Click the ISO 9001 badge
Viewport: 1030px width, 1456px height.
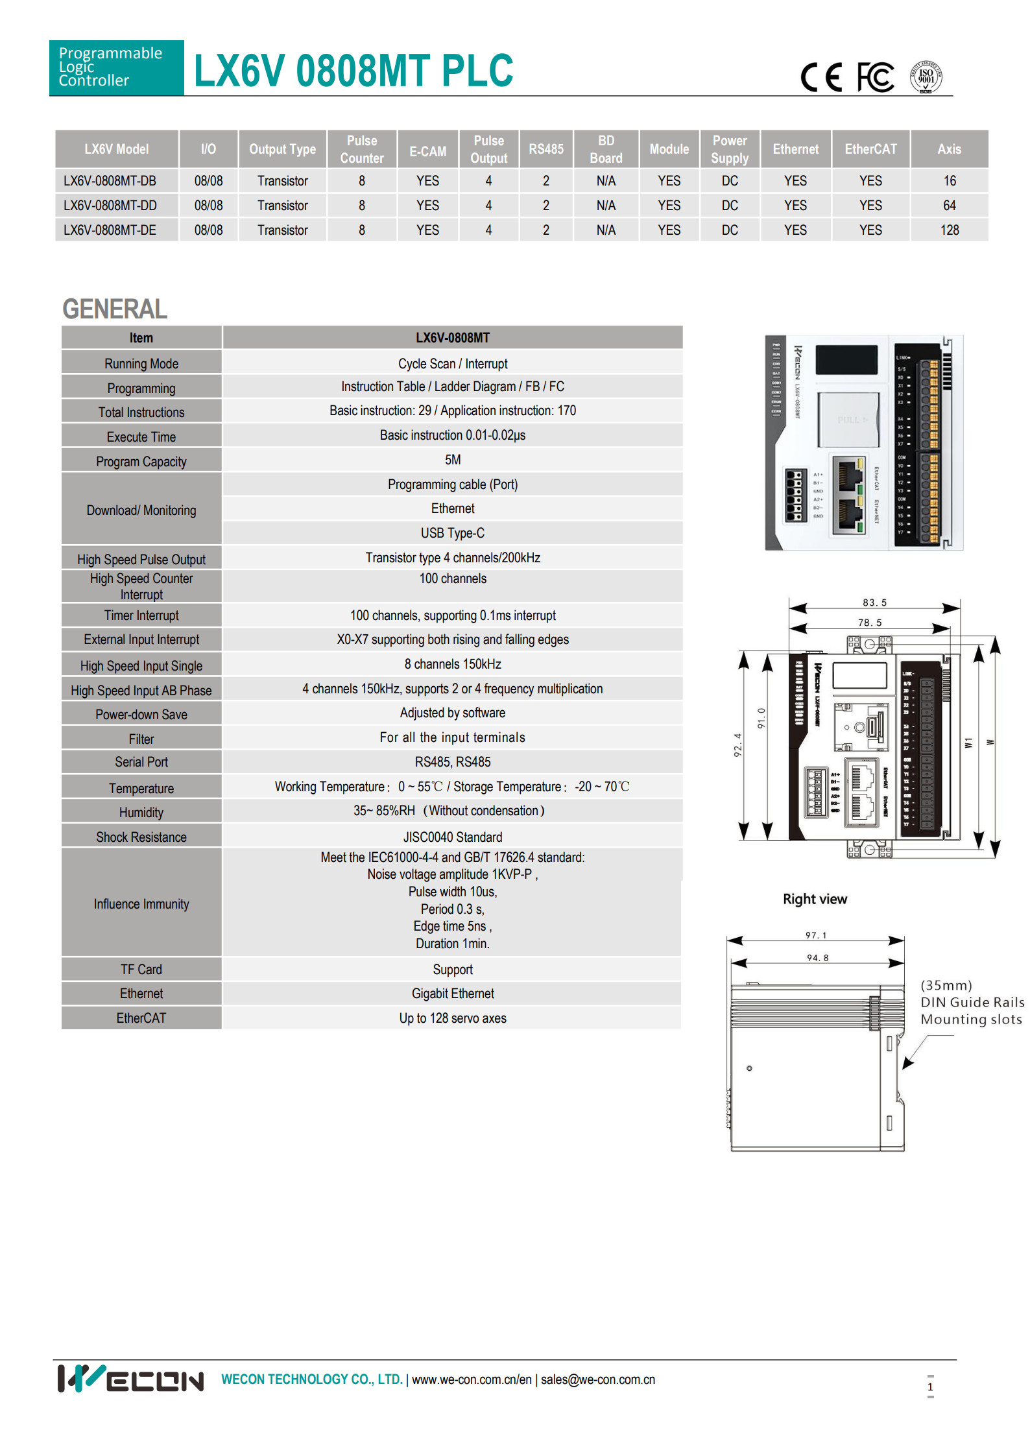coord(926,77)
